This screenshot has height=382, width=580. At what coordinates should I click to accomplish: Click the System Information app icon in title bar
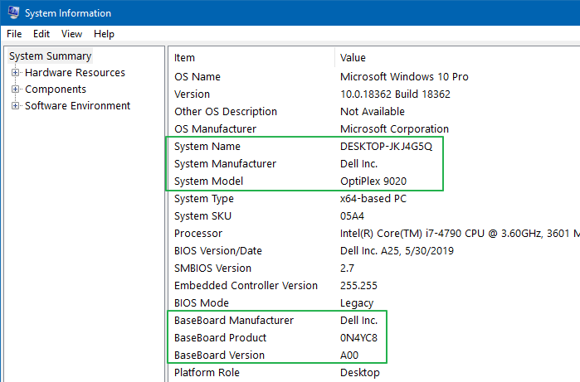pyautogui.click(x=13, y=12)
